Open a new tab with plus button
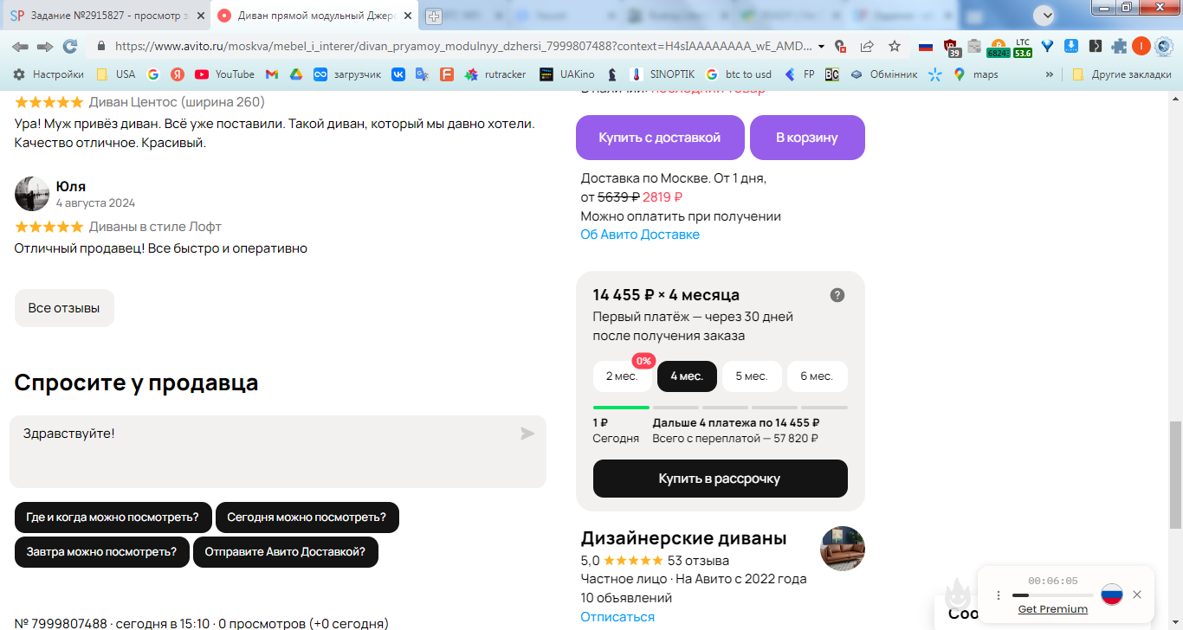Screen dimensions: 1183x630 tap(434, 16)
